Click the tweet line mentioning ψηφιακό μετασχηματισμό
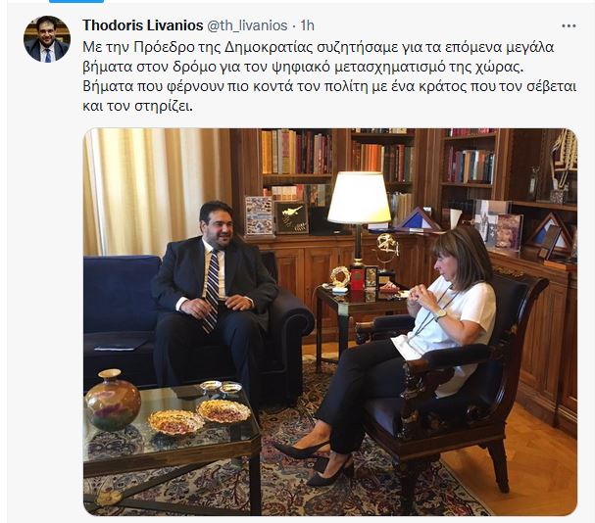Screen dimensions: 595x523 pyautogui.click(x=303, y=68)
